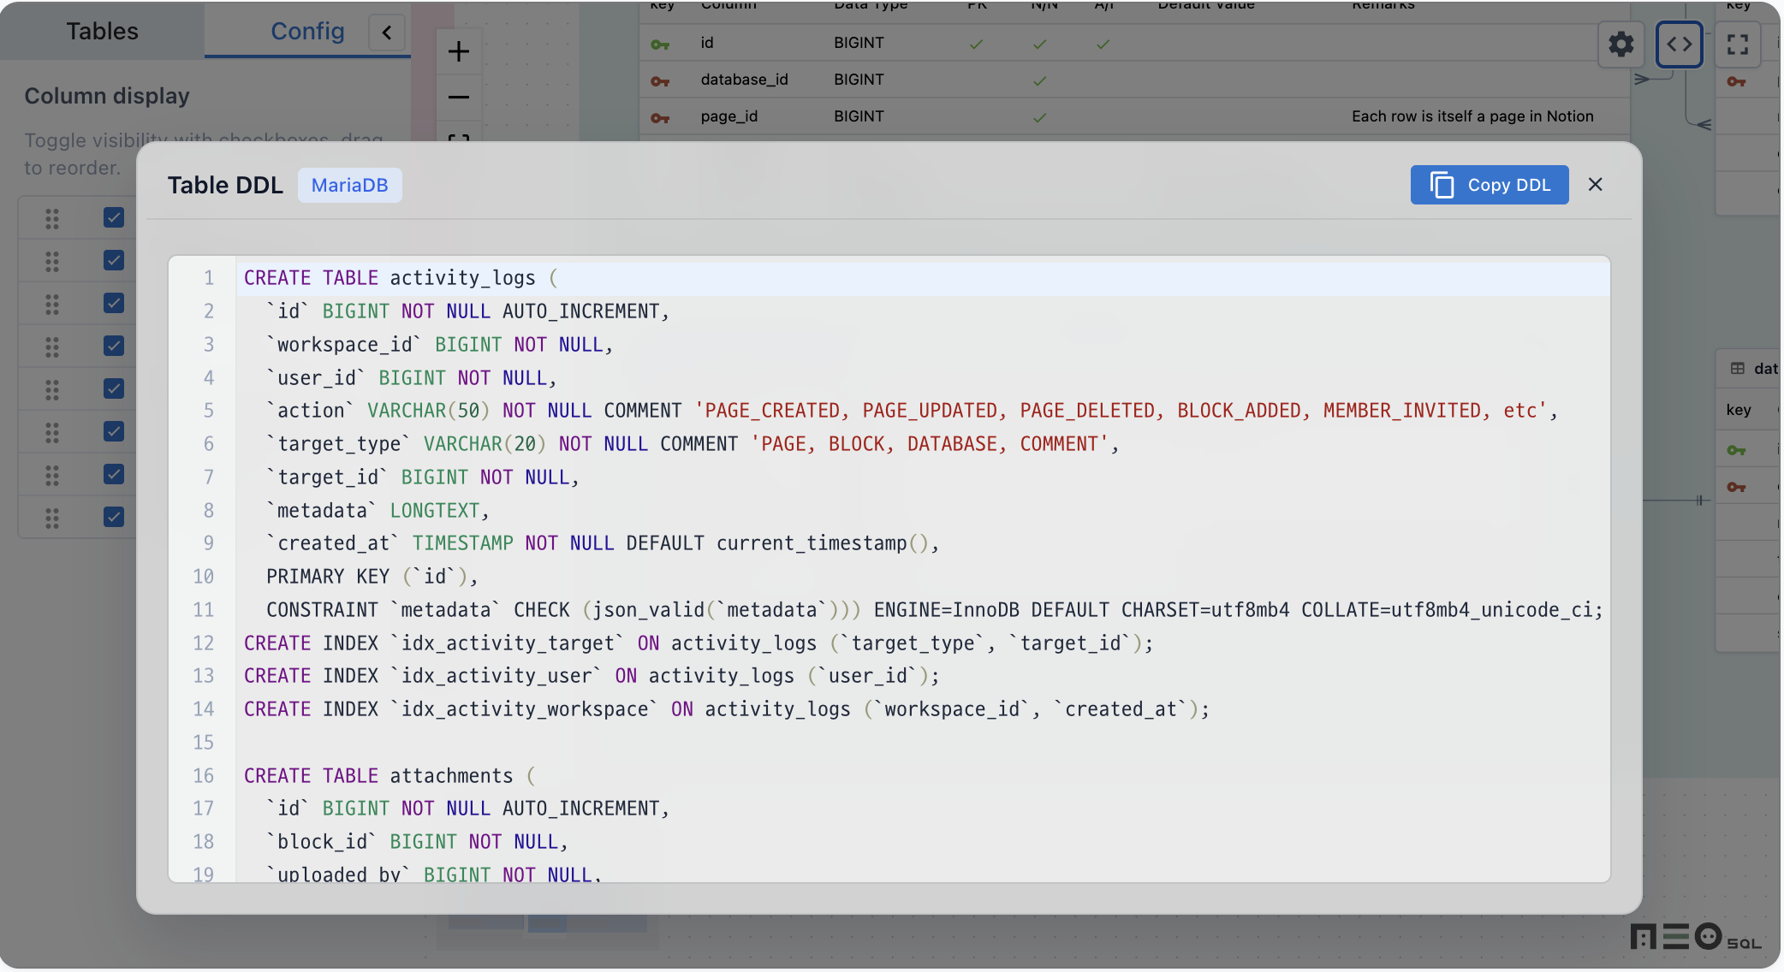Click the BIGINT data type of id row
The height and width of the screenshot is (972, 1784).
coord(859,43)
